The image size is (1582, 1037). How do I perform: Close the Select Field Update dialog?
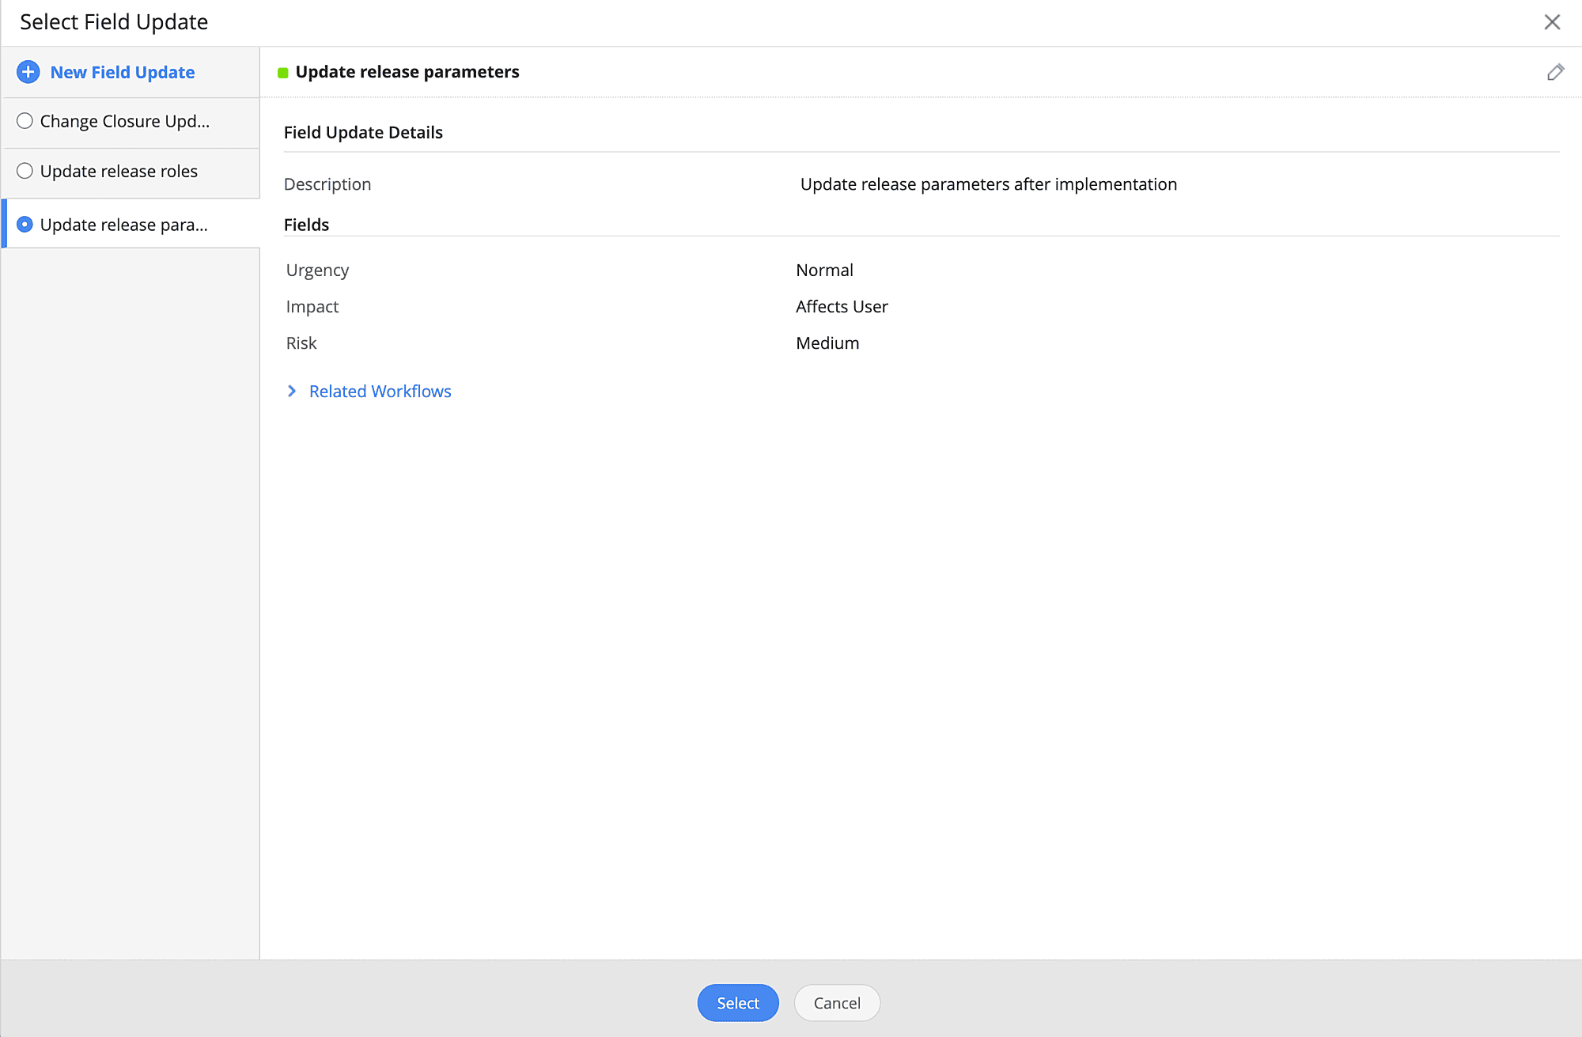coord(1552,22)
